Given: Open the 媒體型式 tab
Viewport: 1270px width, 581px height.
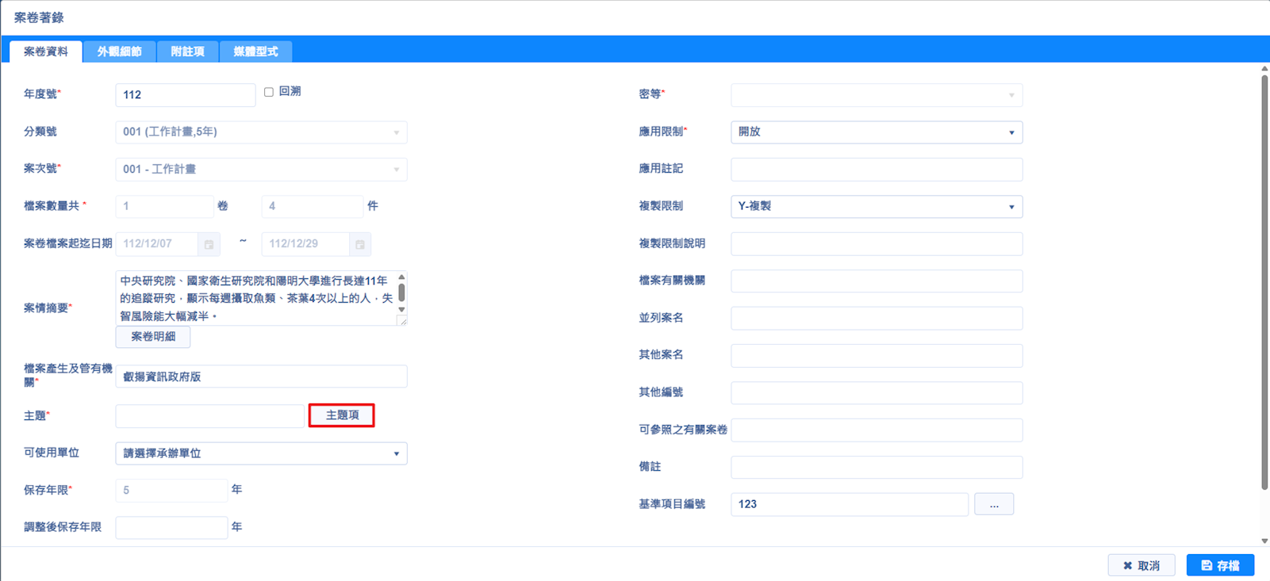Looking at the screenshot, I should (x=255, y=52).
